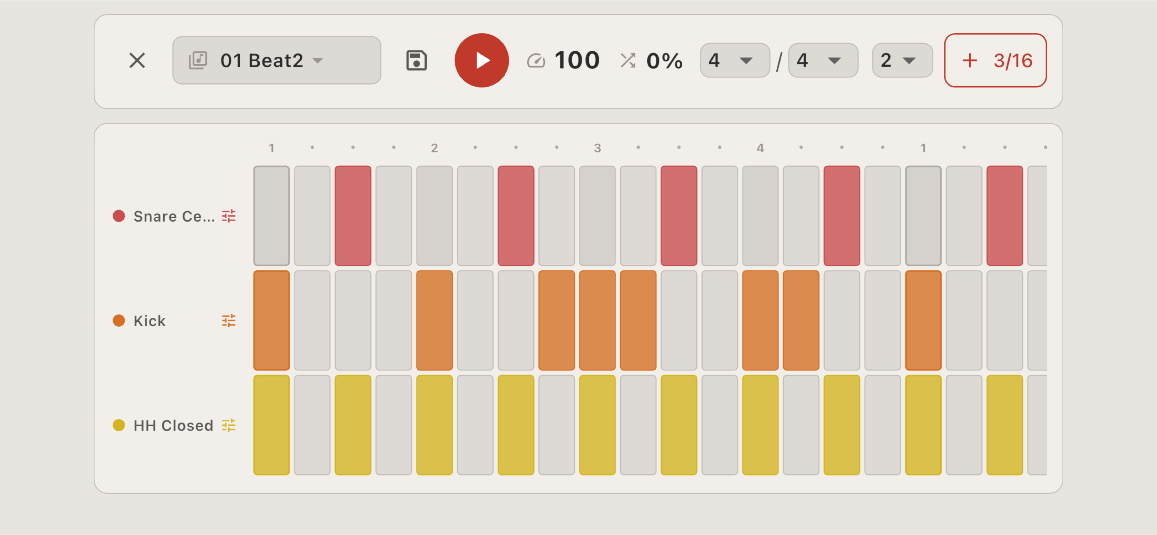Open the bars count dropdown showing 2
The height and width of the screenshot is (535, 1157).
(902, 60)
